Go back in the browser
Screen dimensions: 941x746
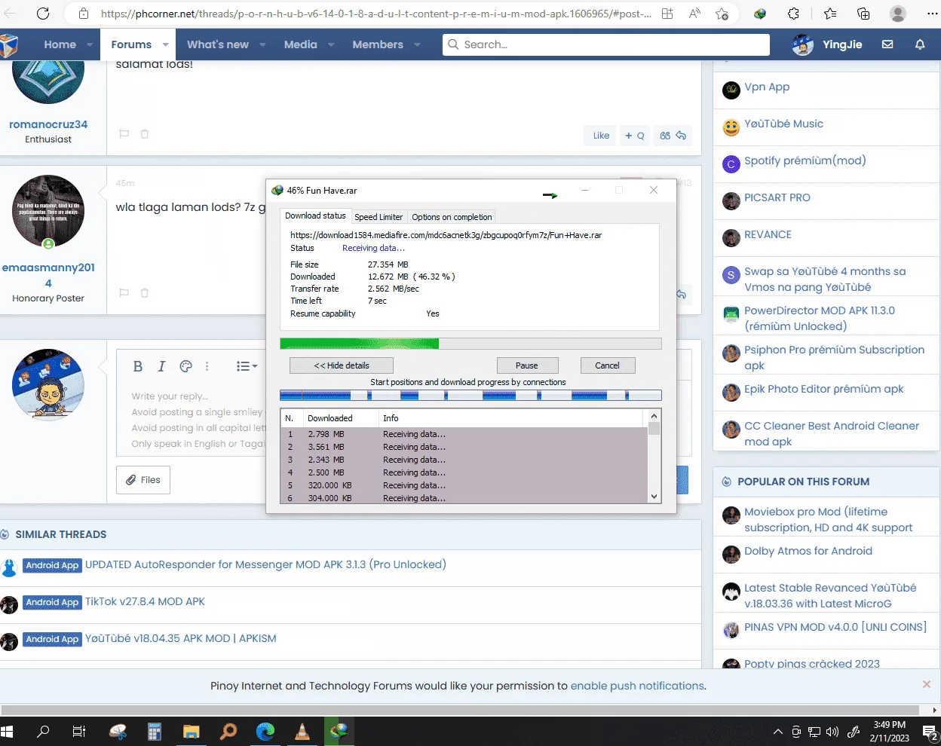[10, 14]
